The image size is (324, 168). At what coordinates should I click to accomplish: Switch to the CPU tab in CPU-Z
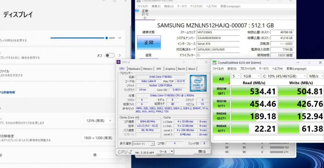[122, 68]
